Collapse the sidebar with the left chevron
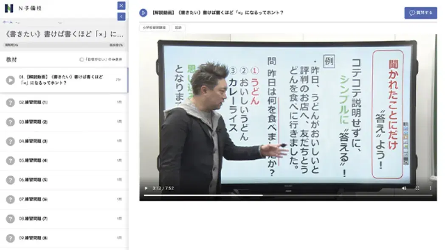Screen dimensions: 445x250 pyautogui.click(x=121, y=16)
